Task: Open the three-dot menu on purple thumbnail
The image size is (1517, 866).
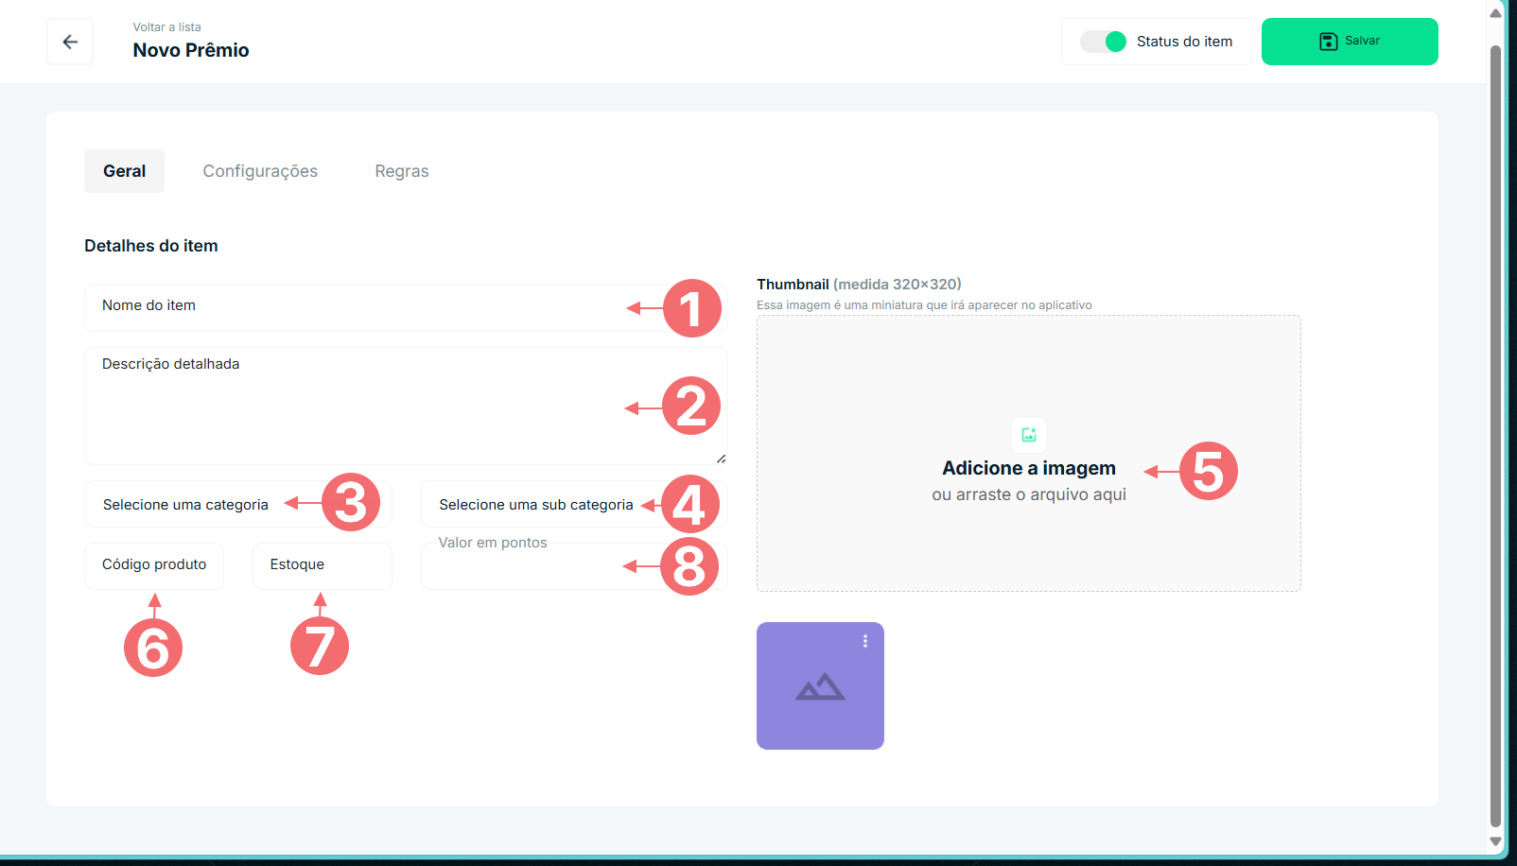Action: tap(864, 641)
